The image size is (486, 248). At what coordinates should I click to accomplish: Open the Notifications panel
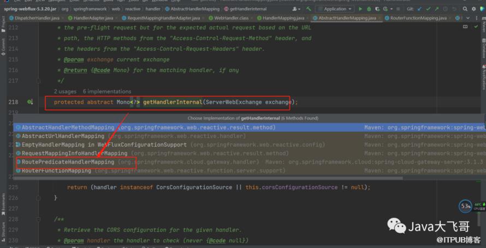(483, 80)
